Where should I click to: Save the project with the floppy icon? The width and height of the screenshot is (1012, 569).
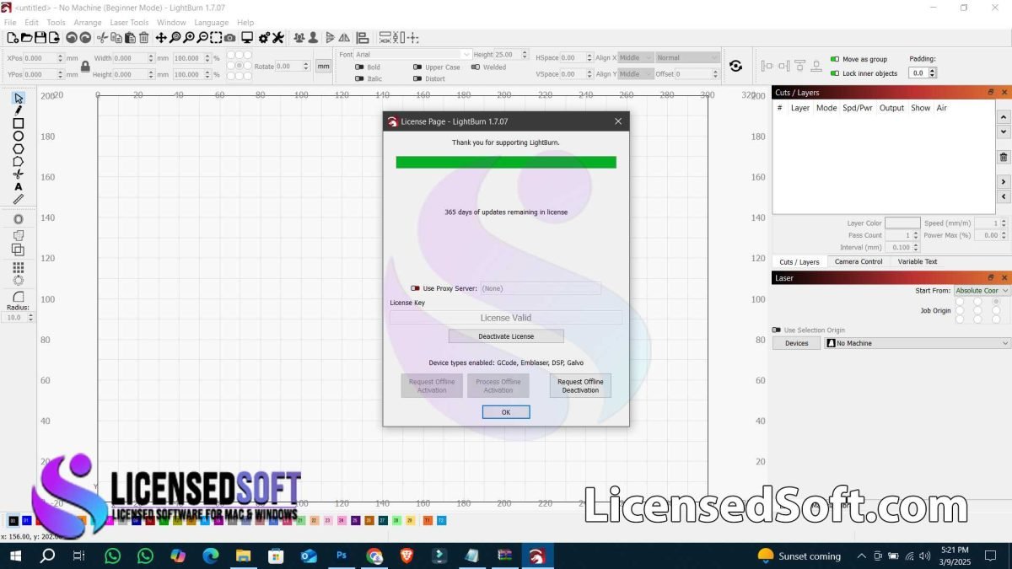(40, 38)
